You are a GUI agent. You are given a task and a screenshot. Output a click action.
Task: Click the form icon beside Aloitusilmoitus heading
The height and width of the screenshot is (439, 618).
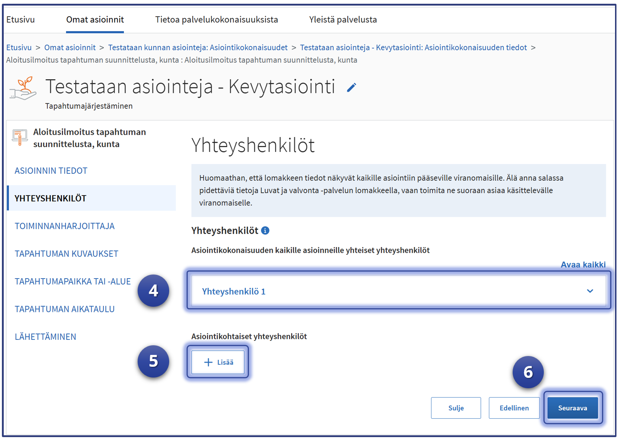[x=20, y=137]
